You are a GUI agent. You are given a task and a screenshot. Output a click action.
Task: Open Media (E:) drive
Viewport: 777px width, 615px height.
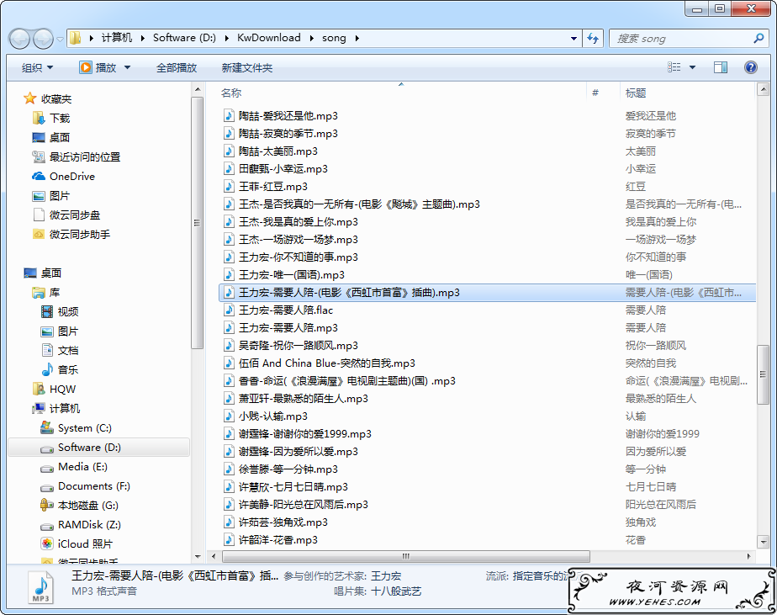coord(82,467)
